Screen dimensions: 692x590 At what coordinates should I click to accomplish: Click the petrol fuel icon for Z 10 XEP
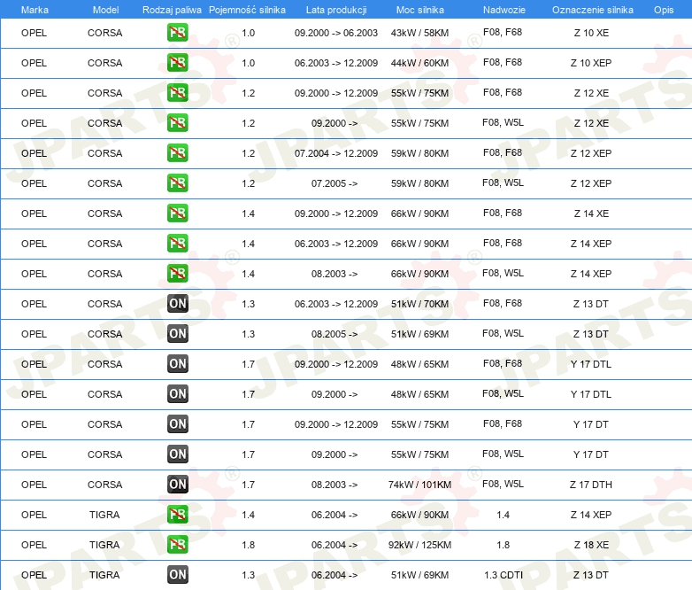point(177,63)
